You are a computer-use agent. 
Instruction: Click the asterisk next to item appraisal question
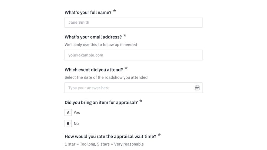point(141,101)
